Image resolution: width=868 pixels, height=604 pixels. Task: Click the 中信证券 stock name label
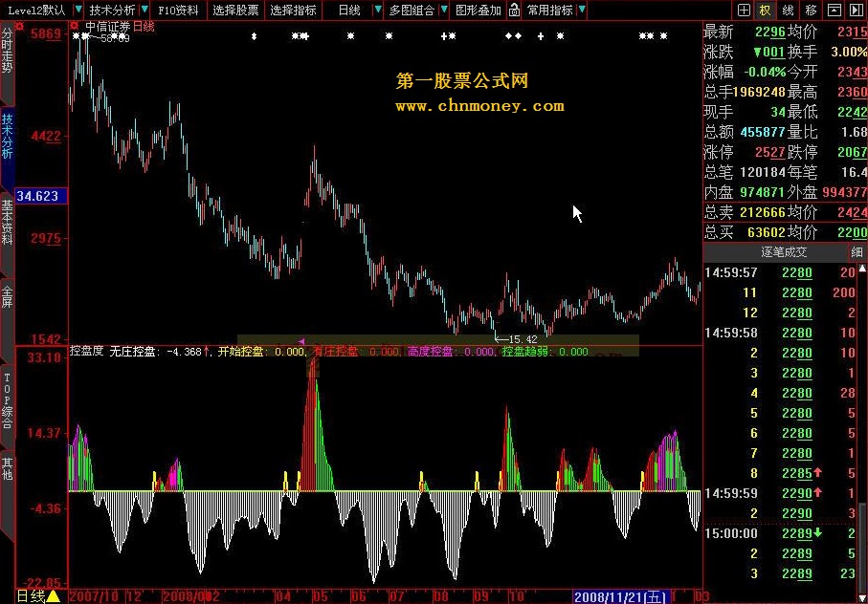click(x=107, y=26)
